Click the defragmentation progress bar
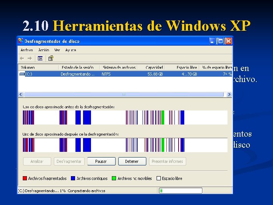Viewport: 273px width, 205px height. point(181,191)
